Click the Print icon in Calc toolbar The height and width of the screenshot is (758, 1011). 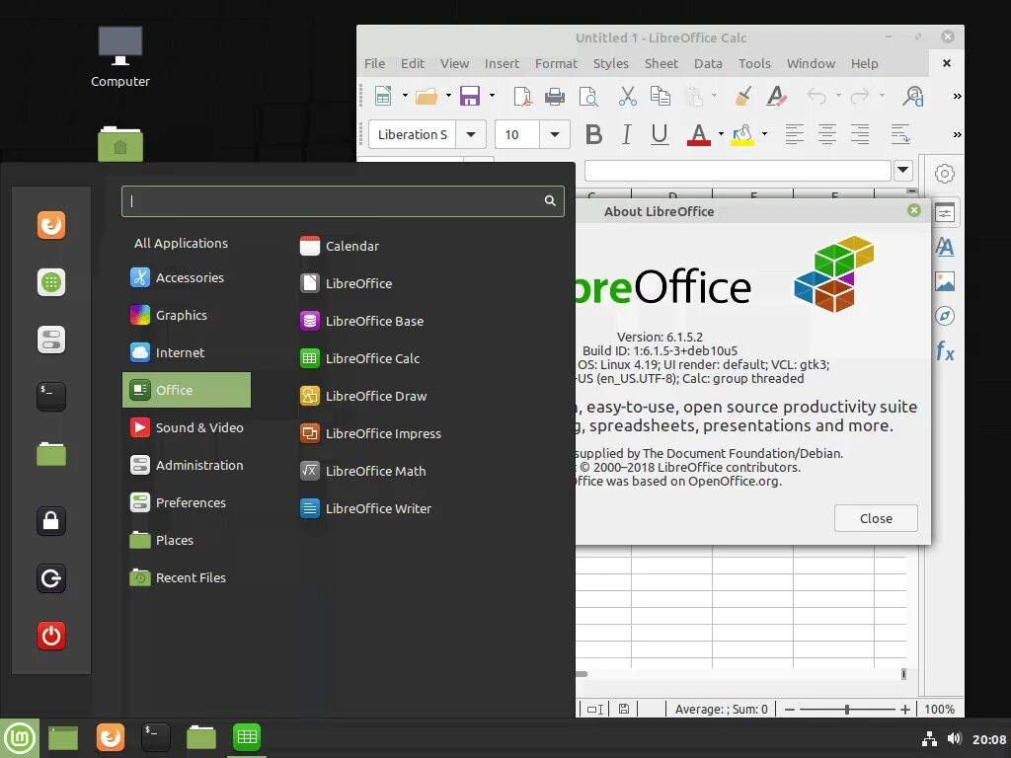555,97
